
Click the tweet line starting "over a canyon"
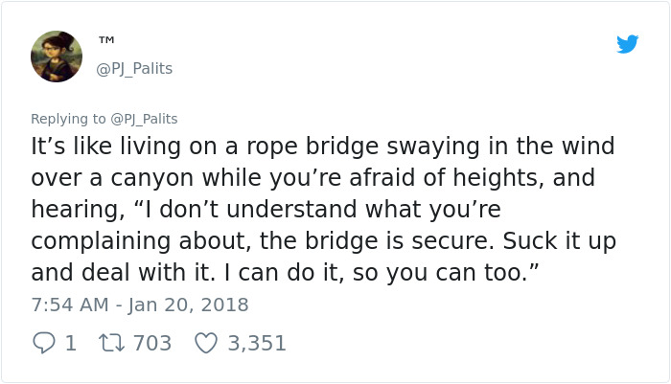tap(312, 178)
